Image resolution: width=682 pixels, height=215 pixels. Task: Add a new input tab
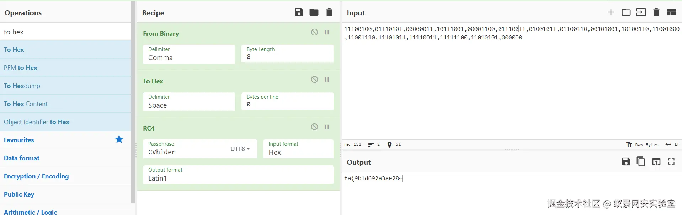pos(611,12)
